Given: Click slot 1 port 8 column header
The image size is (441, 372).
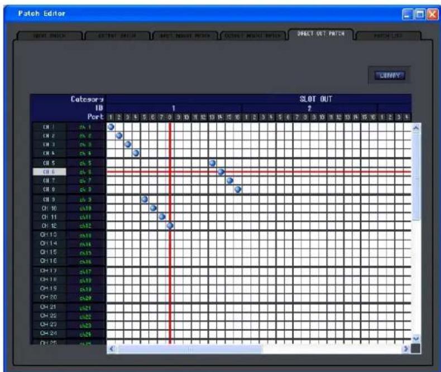Looking at the screenshot, I should (170, 117).
